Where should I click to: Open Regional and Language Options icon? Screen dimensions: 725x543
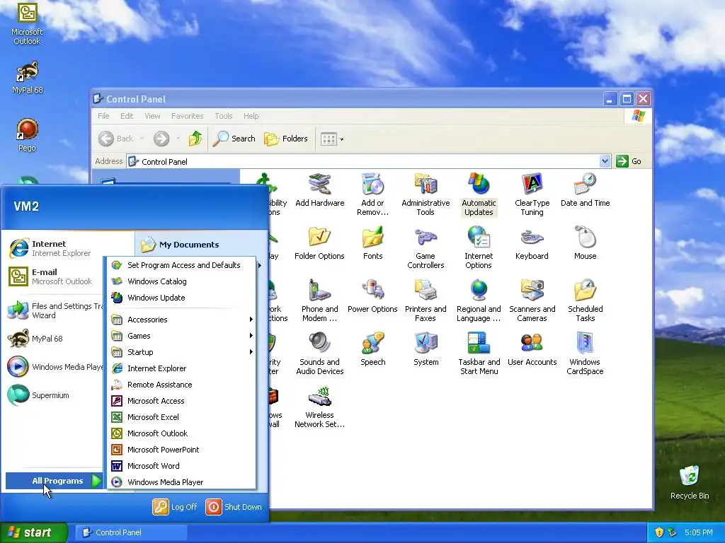(x=479, y=301)
